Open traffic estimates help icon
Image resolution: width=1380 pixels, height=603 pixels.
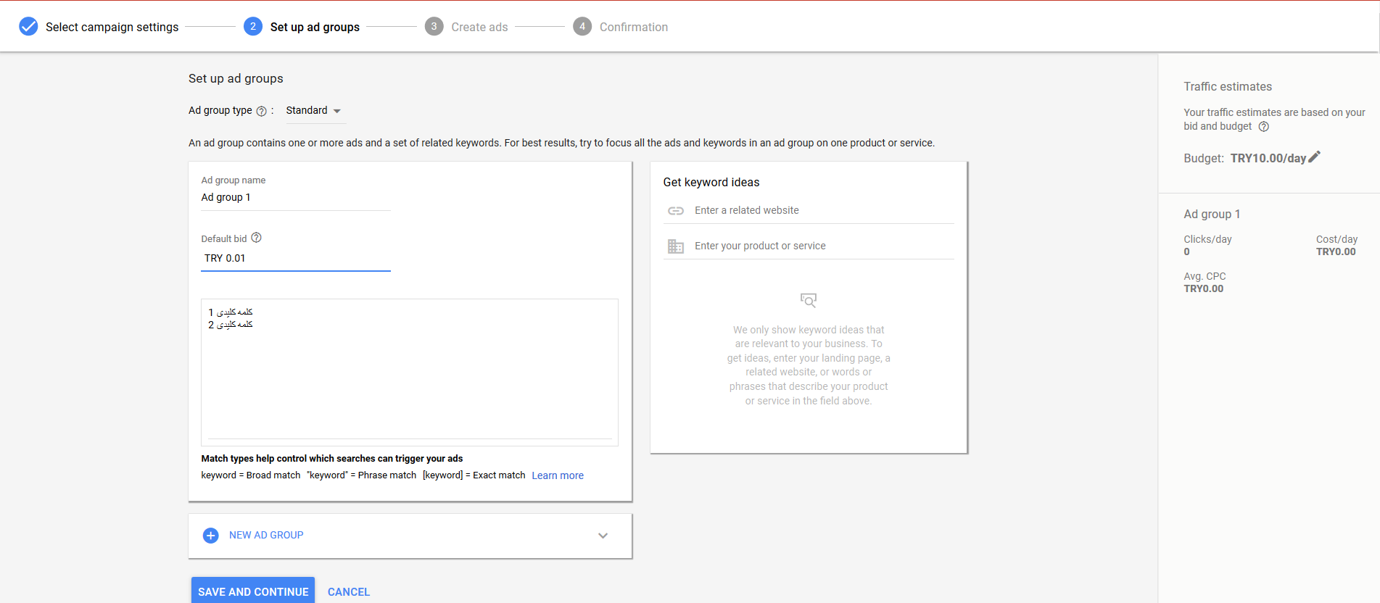point(1263,127)
